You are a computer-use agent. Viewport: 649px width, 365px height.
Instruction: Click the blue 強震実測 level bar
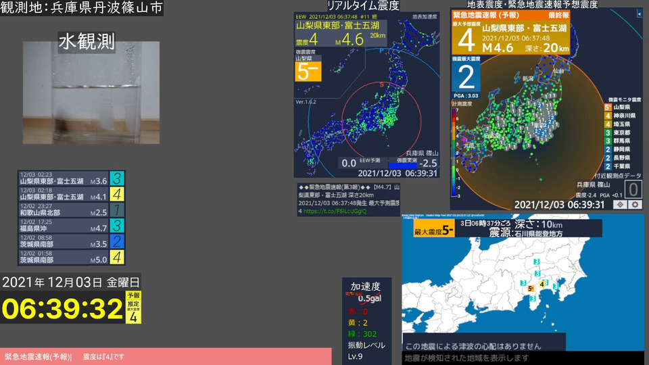point(403,166)
